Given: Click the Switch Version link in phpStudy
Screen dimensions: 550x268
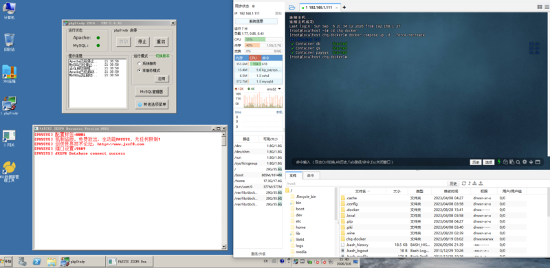Looking at the screenshot, I should pyautogui.click(x=162, y=56).
